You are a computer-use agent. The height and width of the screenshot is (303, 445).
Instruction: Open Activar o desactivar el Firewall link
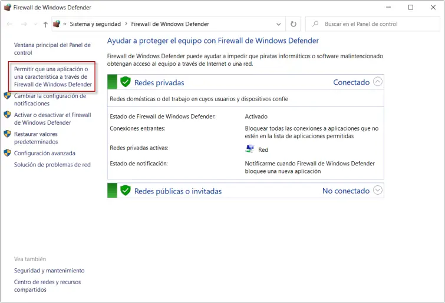tap(52, 119)
